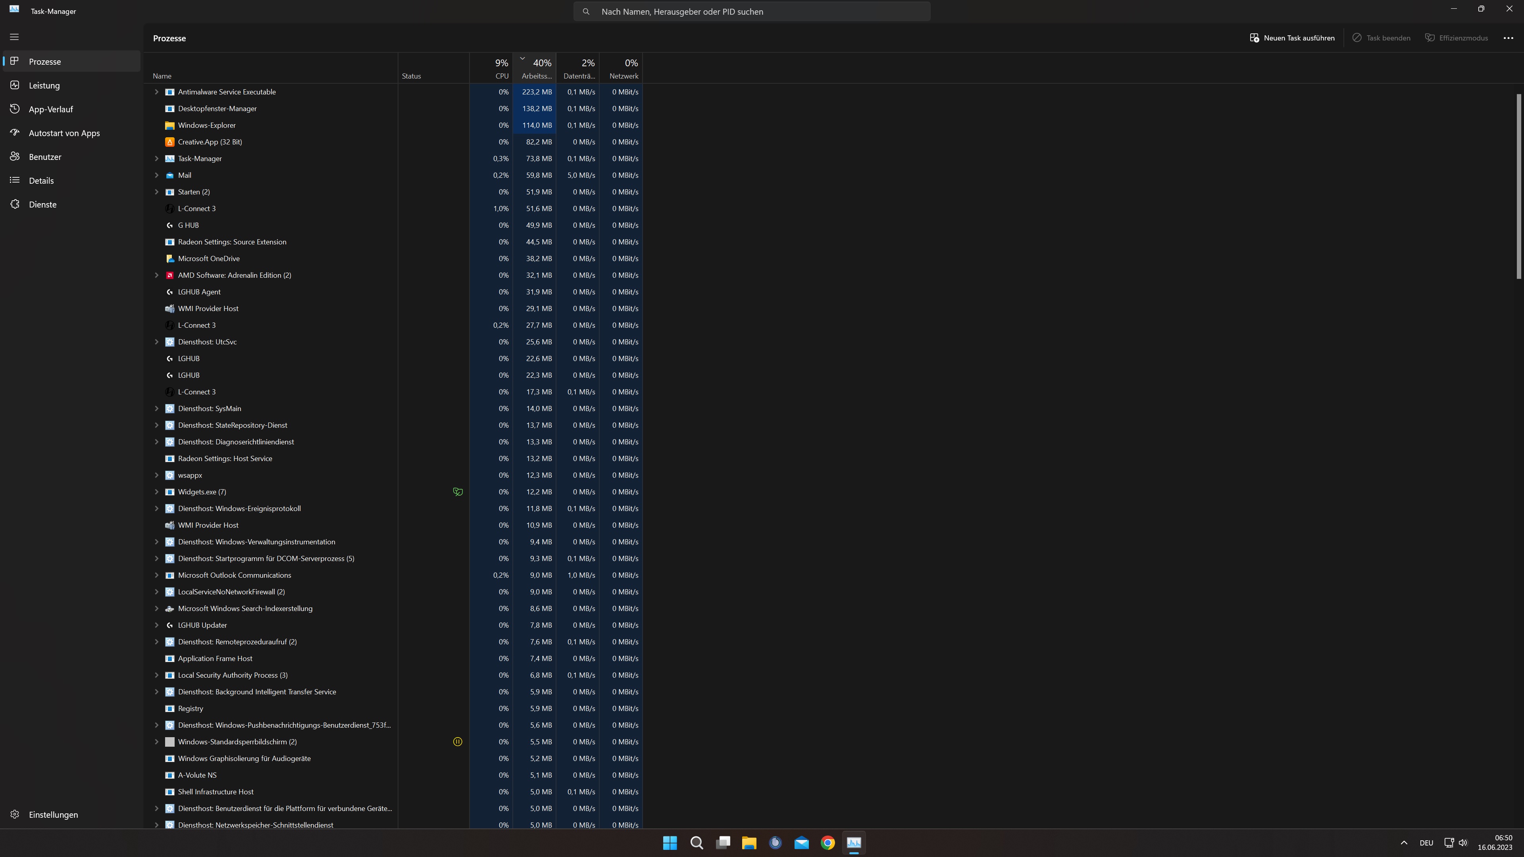Click the vertical scrollbar thumb
1524x857 pixels.
pos(1518,186)
